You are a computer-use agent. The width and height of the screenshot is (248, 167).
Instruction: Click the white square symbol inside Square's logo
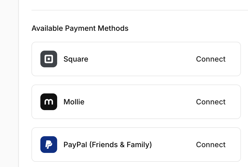[x=48, y=59]
